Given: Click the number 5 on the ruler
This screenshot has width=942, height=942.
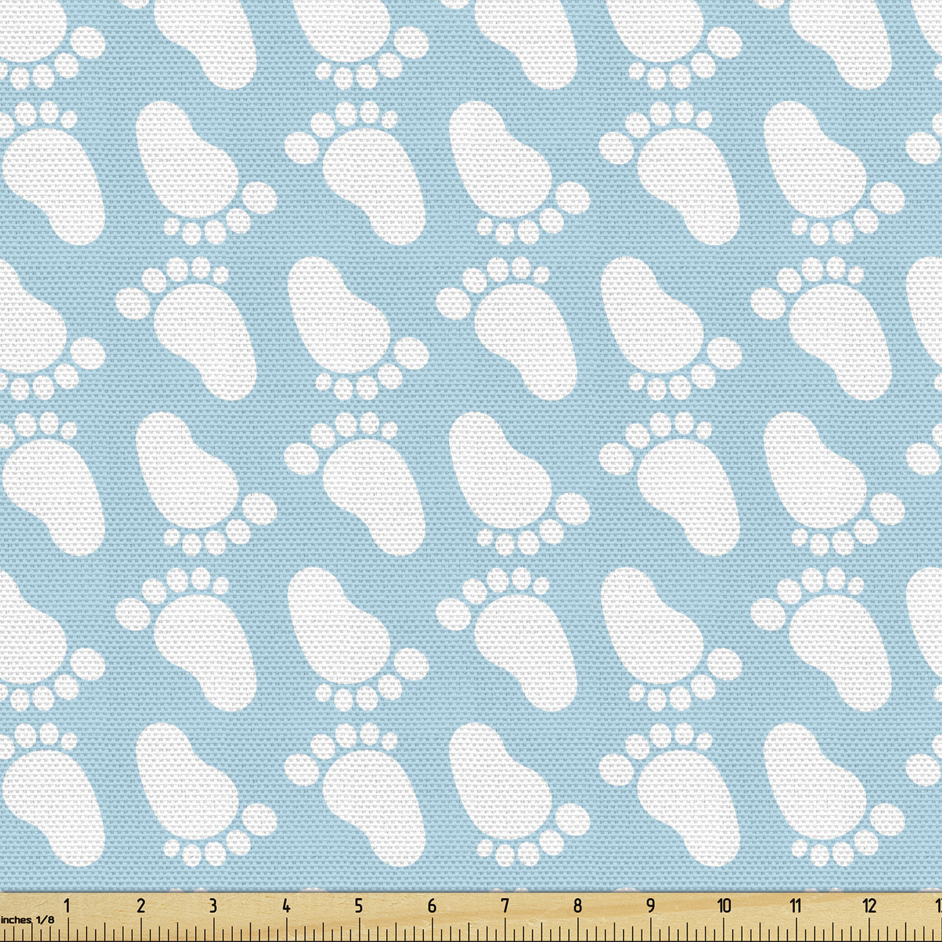Looking at the screenshot, I should (x=359, y=906).
